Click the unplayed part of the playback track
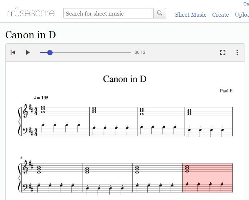The image size is (249, 200). pyautogui.click(x=92, y=52)
